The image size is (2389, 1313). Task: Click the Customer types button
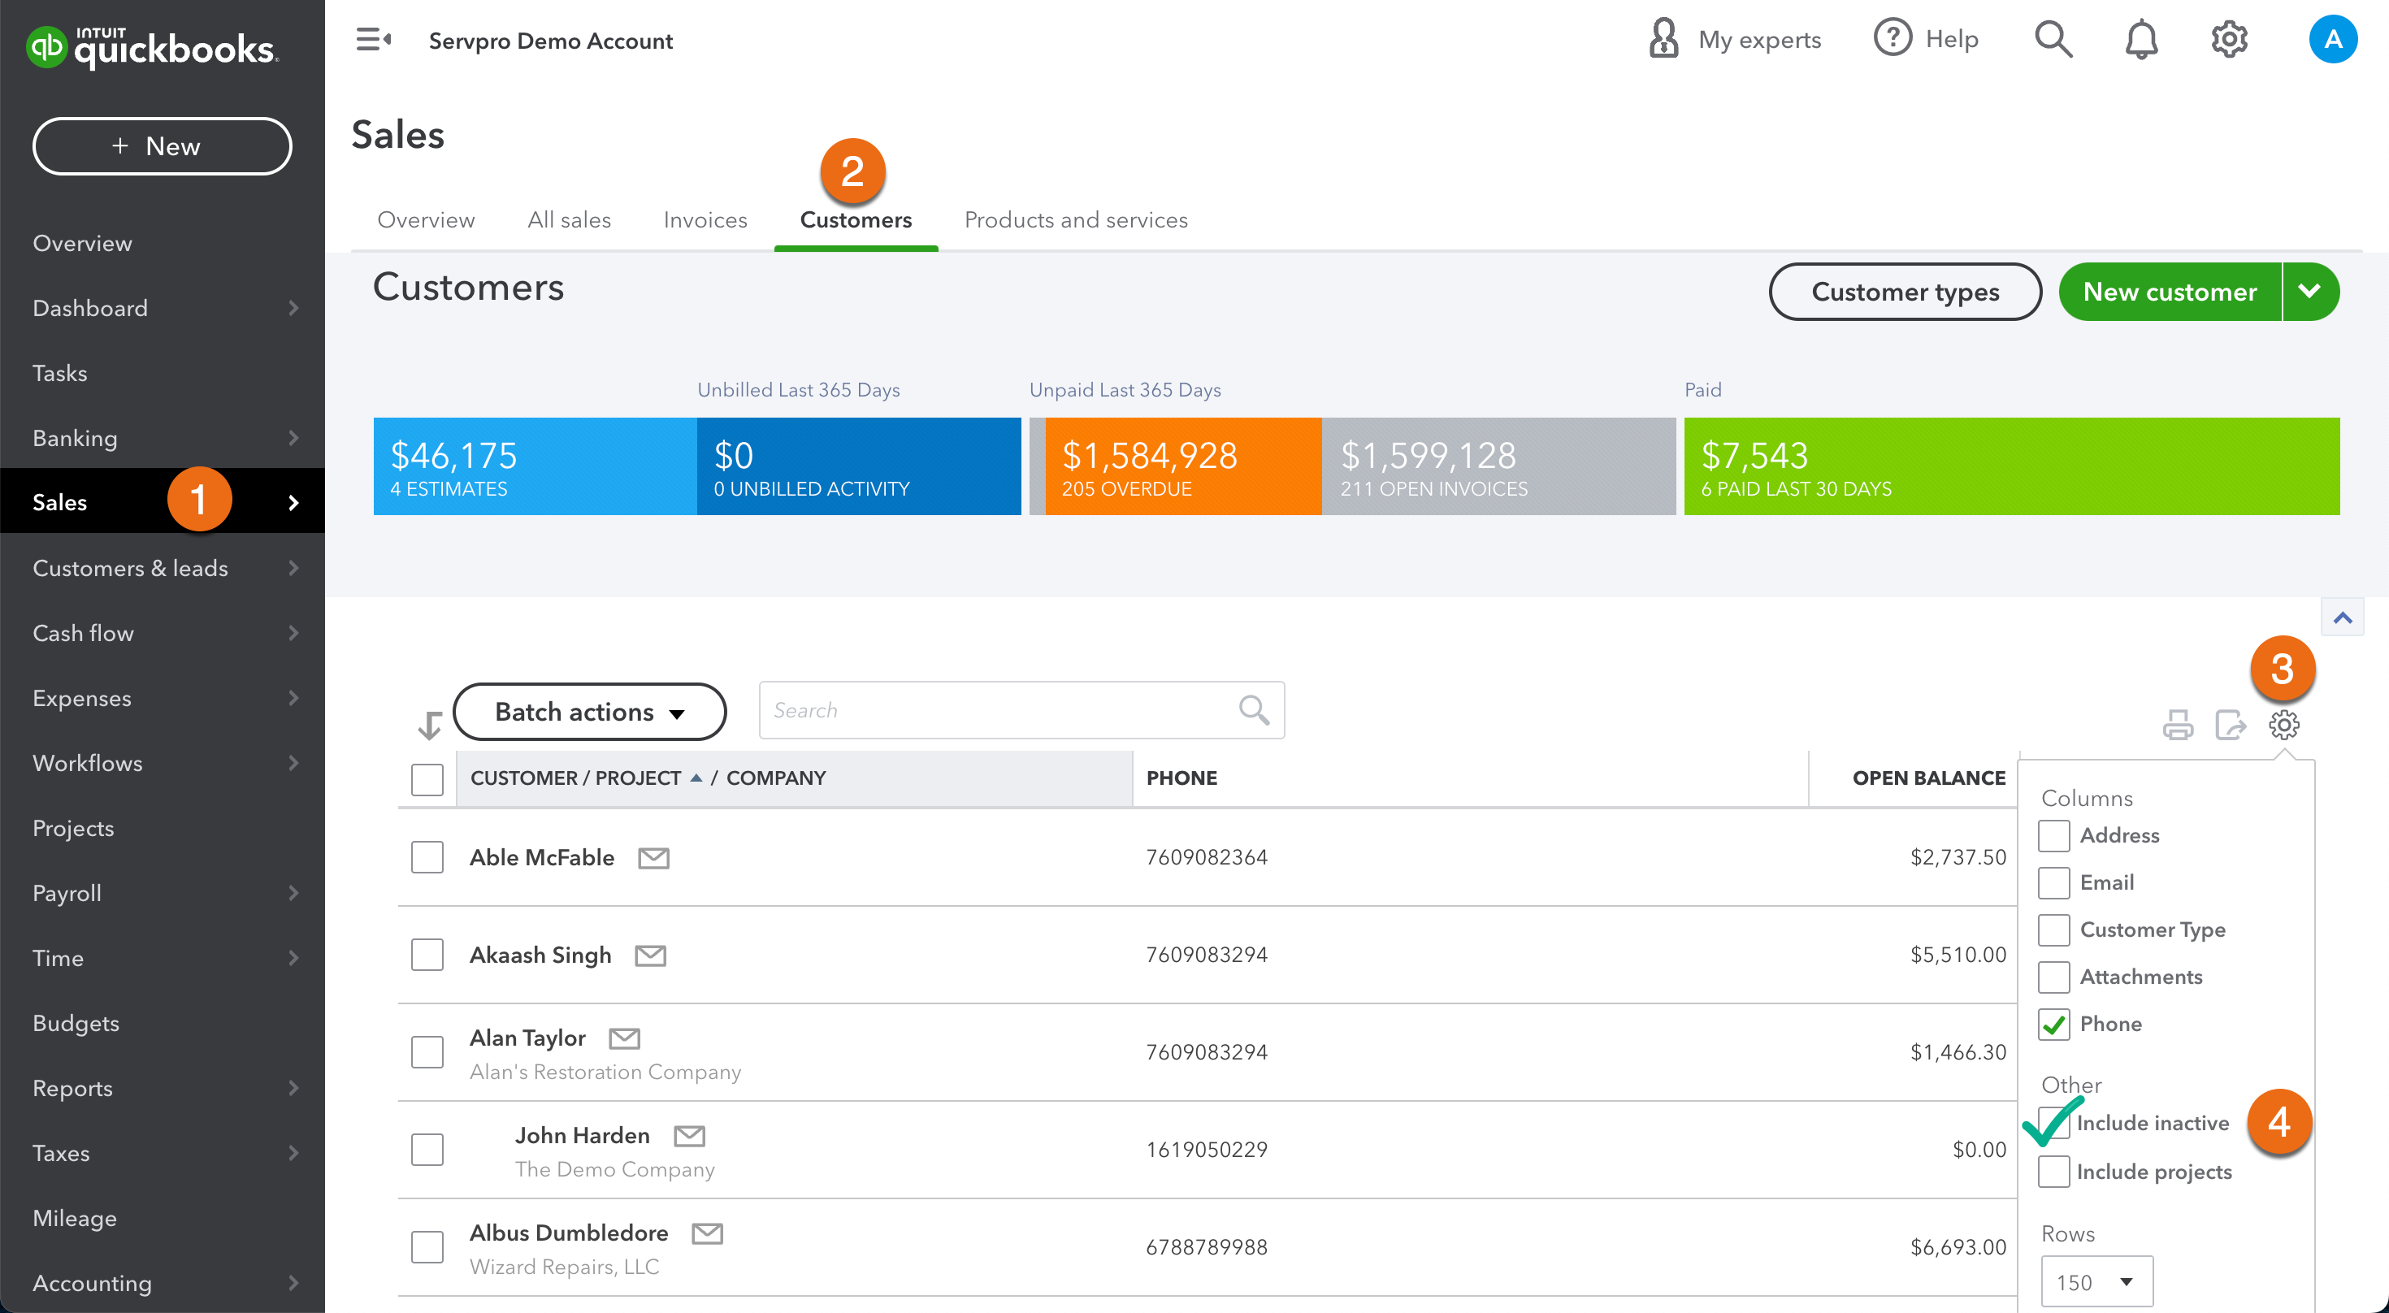pyautogui.click(x=1904, y=291)
